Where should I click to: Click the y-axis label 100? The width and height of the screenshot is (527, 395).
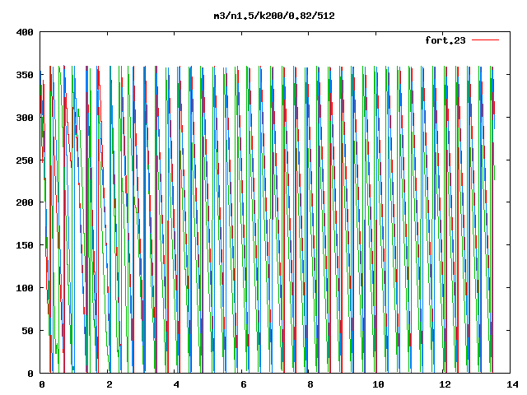(25, 288)
